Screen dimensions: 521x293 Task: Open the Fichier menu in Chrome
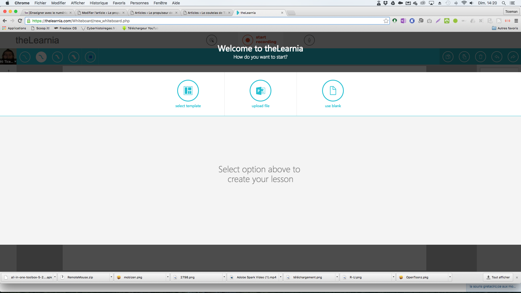(40, 3)
